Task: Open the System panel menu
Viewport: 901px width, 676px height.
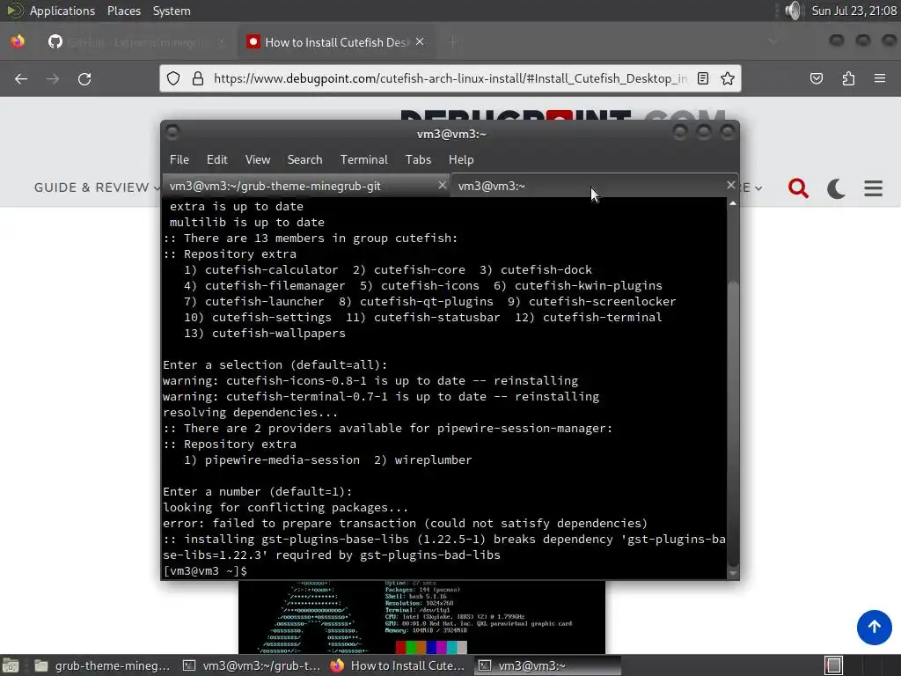Action: [x=172, y=11]
